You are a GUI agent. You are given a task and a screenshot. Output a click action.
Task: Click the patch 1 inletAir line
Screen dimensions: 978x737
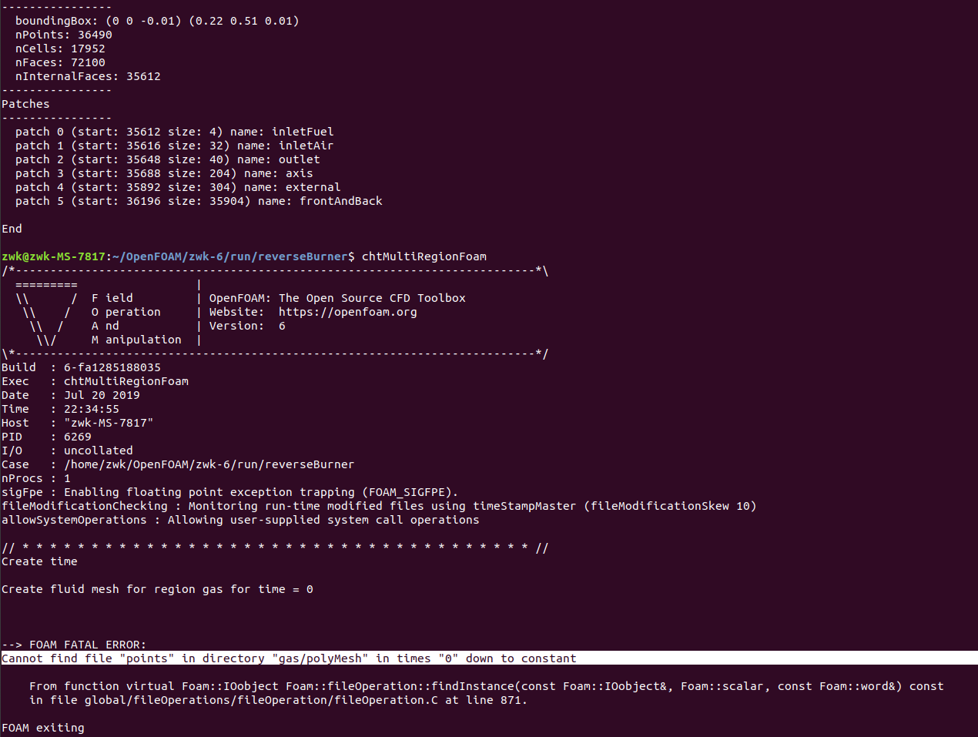coord(174,146)
